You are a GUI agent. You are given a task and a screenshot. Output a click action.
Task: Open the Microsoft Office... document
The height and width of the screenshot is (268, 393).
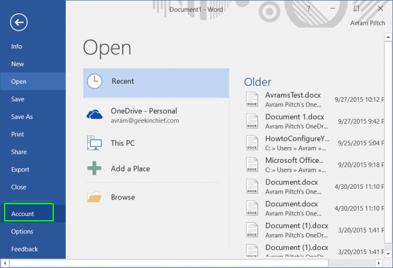314,165
